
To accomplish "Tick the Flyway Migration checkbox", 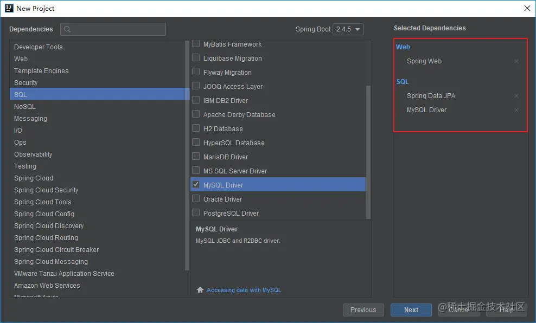I will tap(196, 72).
